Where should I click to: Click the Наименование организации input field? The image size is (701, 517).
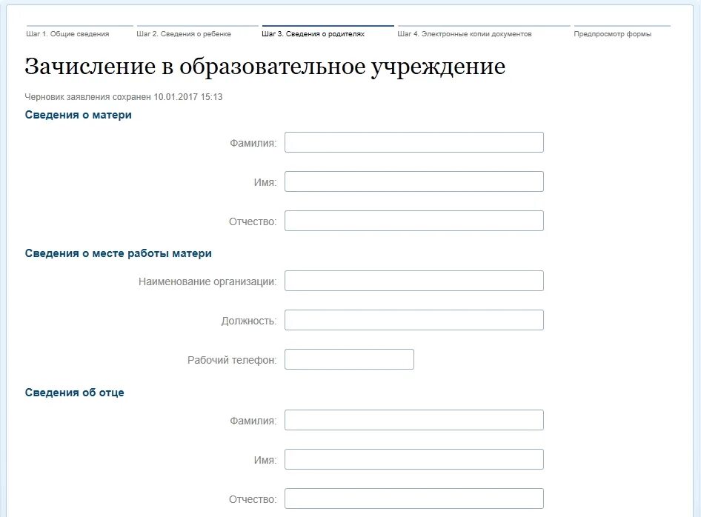coord(414,281)
